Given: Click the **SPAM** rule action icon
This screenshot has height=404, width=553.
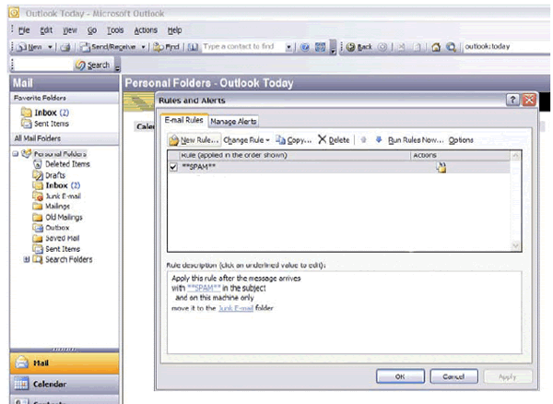Looking at the screenshot, I should pos(441,167).
